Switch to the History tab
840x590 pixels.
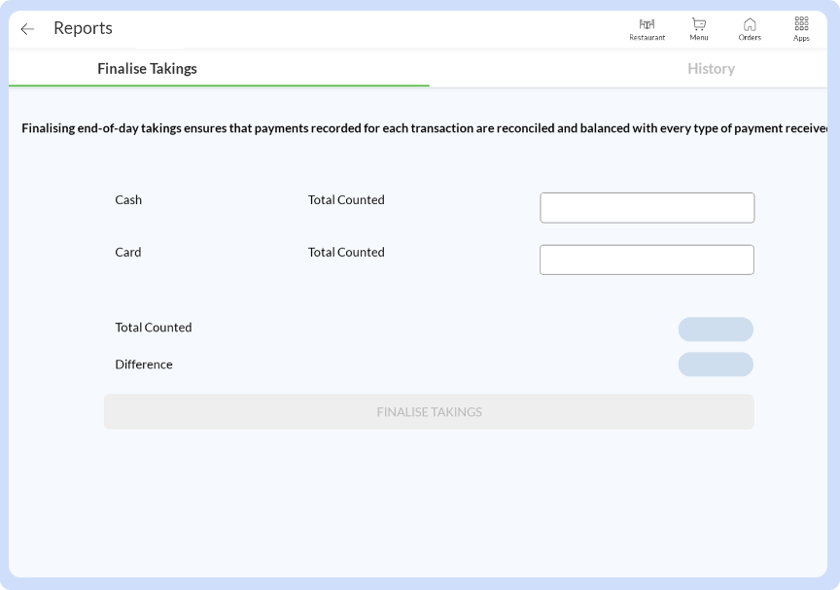point(711,68)
